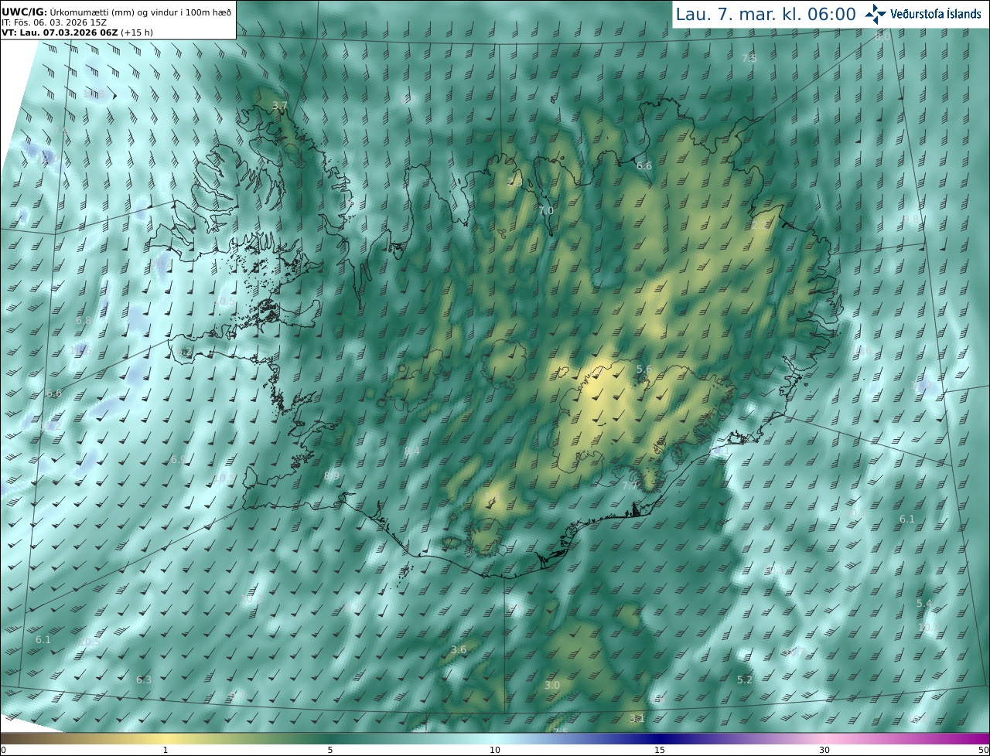Click the 5.6 value on the map
Image resolution: width=990 pixels, height=756 pixels.
pyautogui.click(x=643, y=369)
